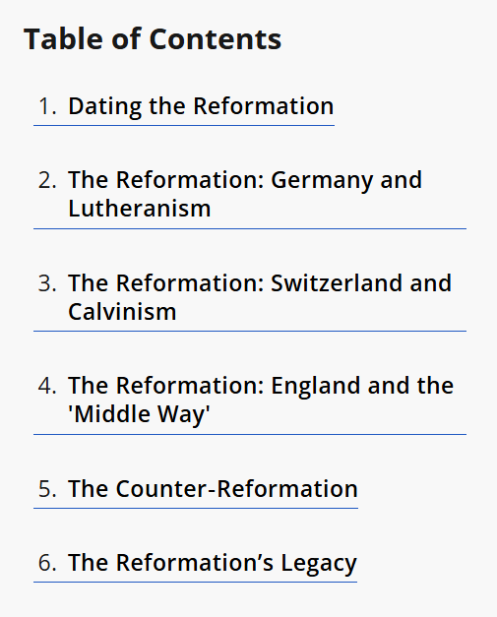
Task: Click list number 4 beside England entry
Action: (47, 386)
